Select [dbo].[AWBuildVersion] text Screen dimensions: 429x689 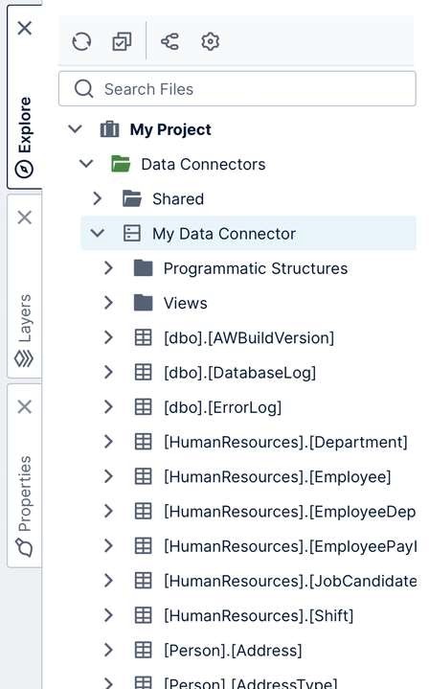coord(249,338)
